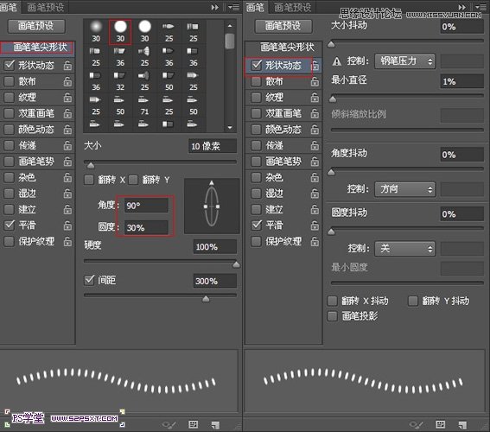Enable 散布 checkbox in left panel

(10, 81)
